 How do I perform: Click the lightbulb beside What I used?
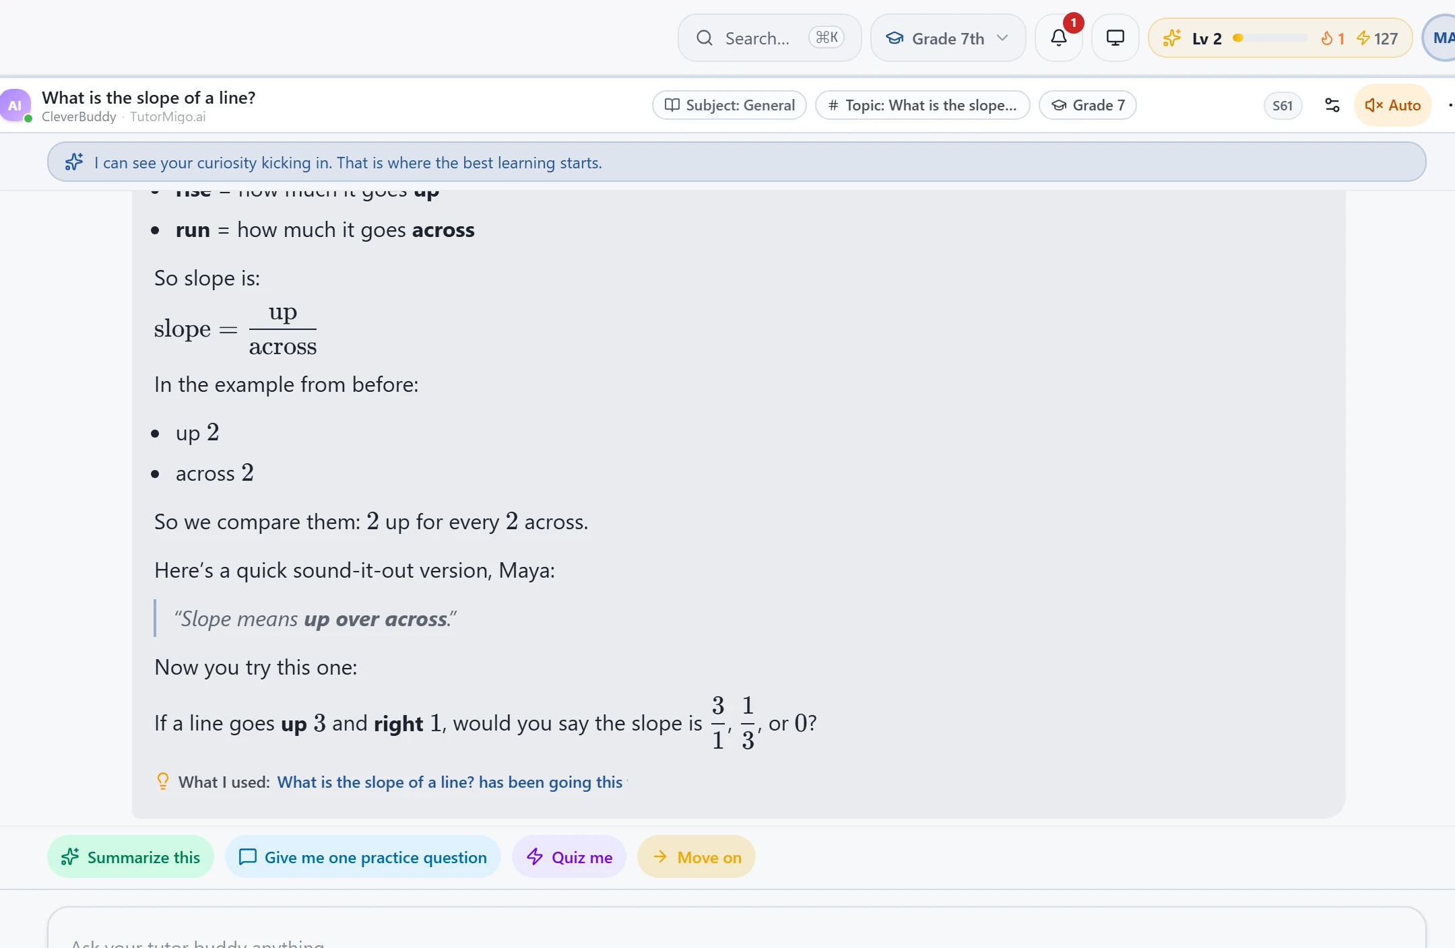pyautogui.click(x=162, y=781)
